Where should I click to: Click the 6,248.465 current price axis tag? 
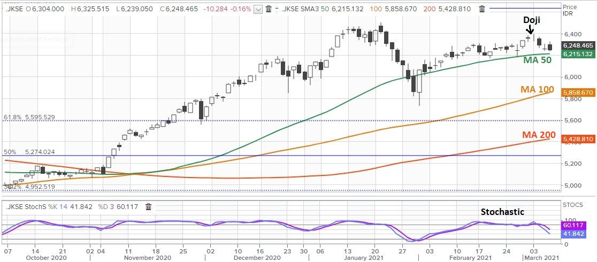[578, 47]
